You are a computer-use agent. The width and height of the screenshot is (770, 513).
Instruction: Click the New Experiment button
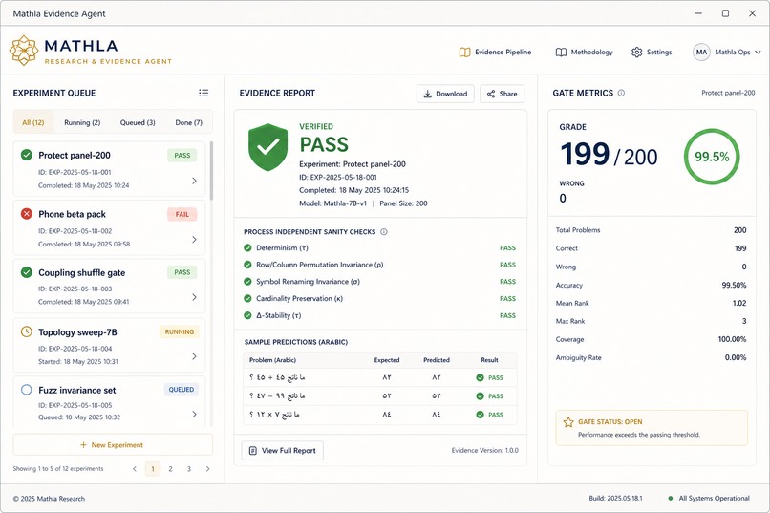[113, 445]
